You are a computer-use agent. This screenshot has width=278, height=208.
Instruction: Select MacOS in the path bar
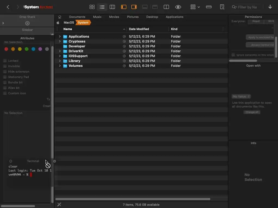click(69, 22)
